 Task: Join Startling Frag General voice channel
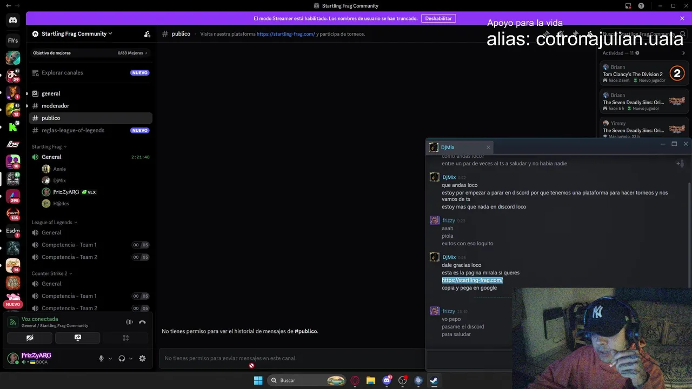tap(91, 157)
